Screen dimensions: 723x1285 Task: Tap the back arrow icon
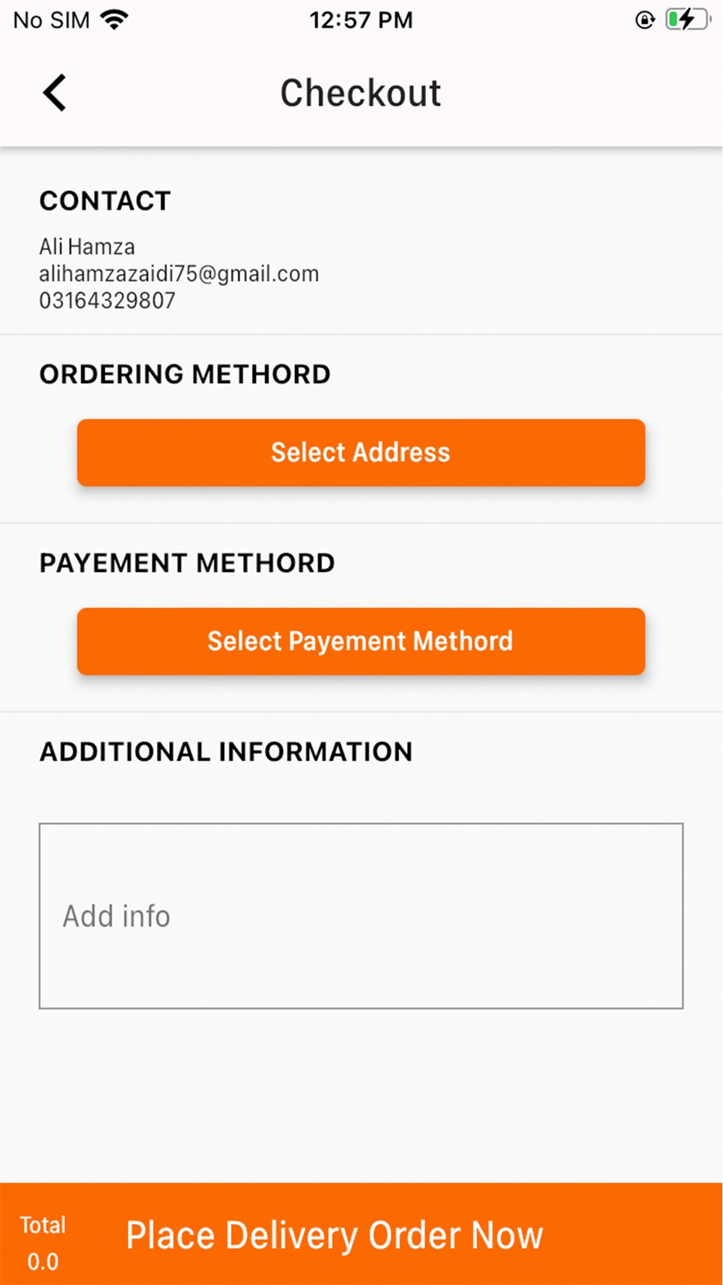click(x=55, y=93)
